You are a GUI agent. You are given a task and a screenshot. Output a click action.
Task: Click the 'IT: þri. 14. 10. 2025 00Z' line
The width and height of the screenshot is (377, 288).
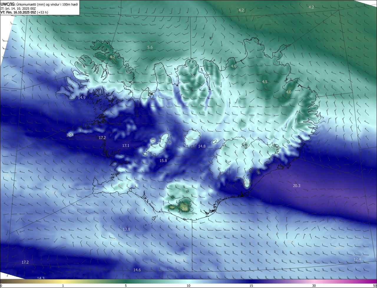coord(18,9)
